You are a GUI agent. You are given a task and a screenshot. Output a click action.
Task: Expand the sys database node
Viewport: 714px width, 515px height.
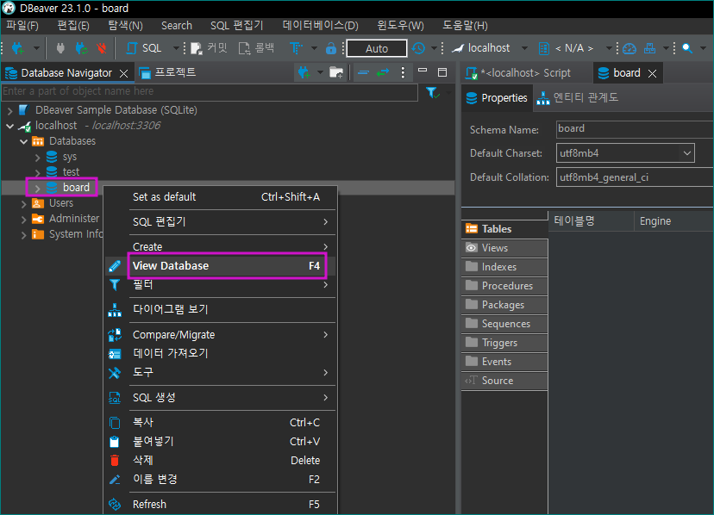tap(38, 158)
